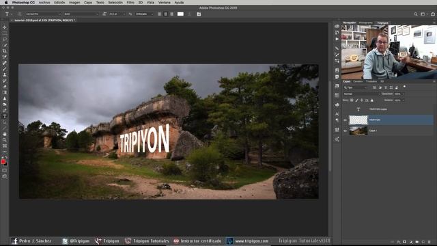Open the Fill dropdown arrow
Screen dimensions: 437x246
(x=404, y=100)
